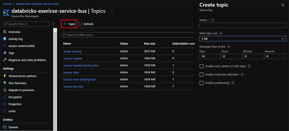289x131 pixels.
Task: Close the Create topic panel
Action: [x=283, y=5]
